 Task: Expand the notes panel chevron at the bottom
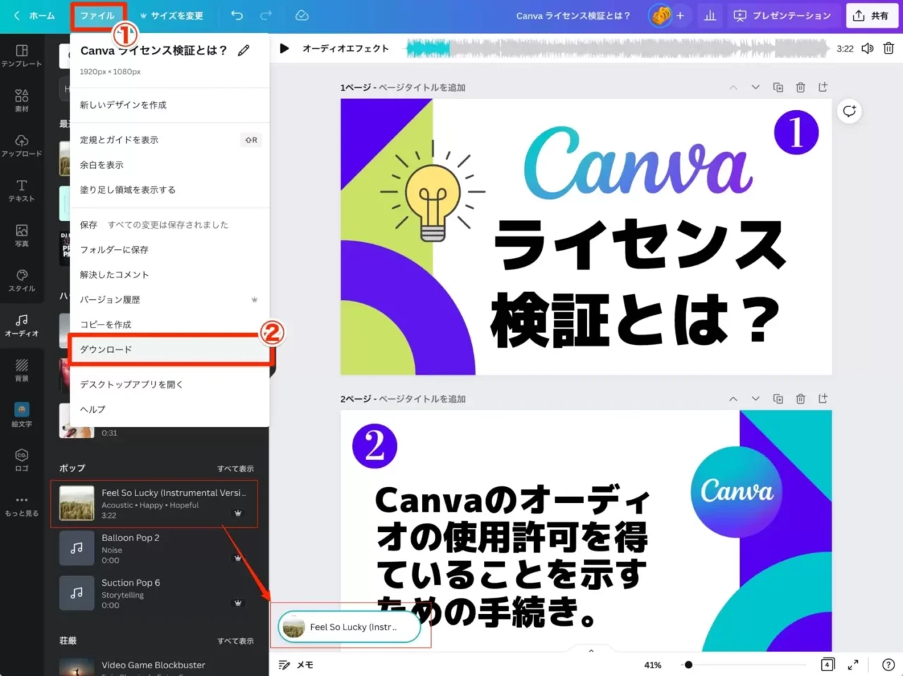coord(591,651)
